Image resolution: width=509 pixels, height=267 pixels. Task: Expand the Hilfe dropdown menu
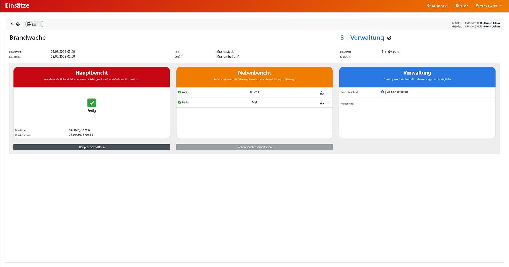click(x=462, y=6)
